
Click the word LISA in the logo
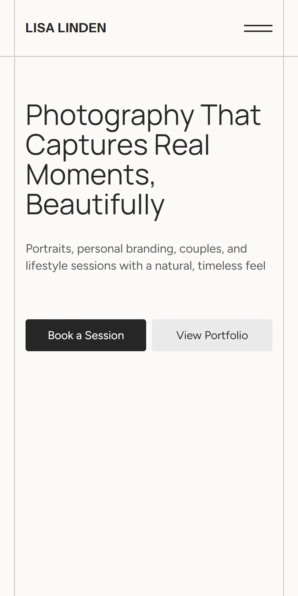(x=40, y=28)
